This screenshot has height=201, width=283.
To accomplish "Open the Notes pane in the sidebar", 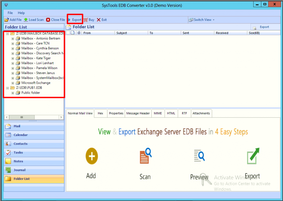I will [34, 161].
